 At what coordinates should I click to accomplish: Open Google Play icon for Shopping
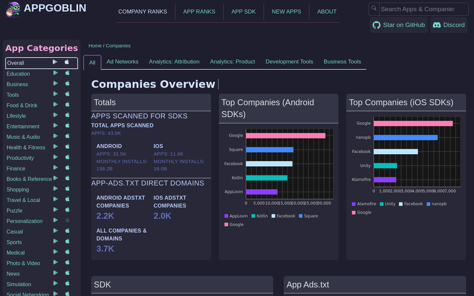click(56, 189)
